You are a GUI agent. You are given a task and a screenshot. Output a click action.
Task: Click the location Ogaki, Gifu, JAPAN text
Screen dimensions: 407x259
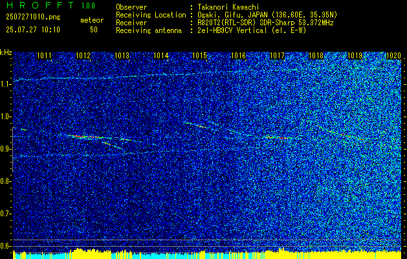(x=267, y=15)
